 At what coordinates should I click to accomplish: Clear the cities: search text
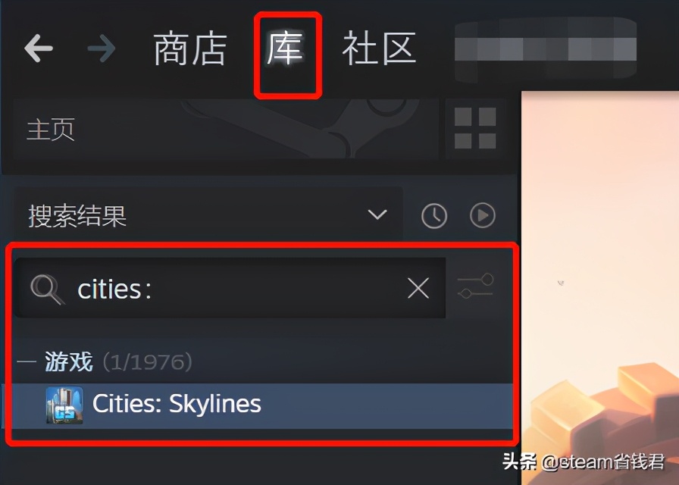point(418,288)
